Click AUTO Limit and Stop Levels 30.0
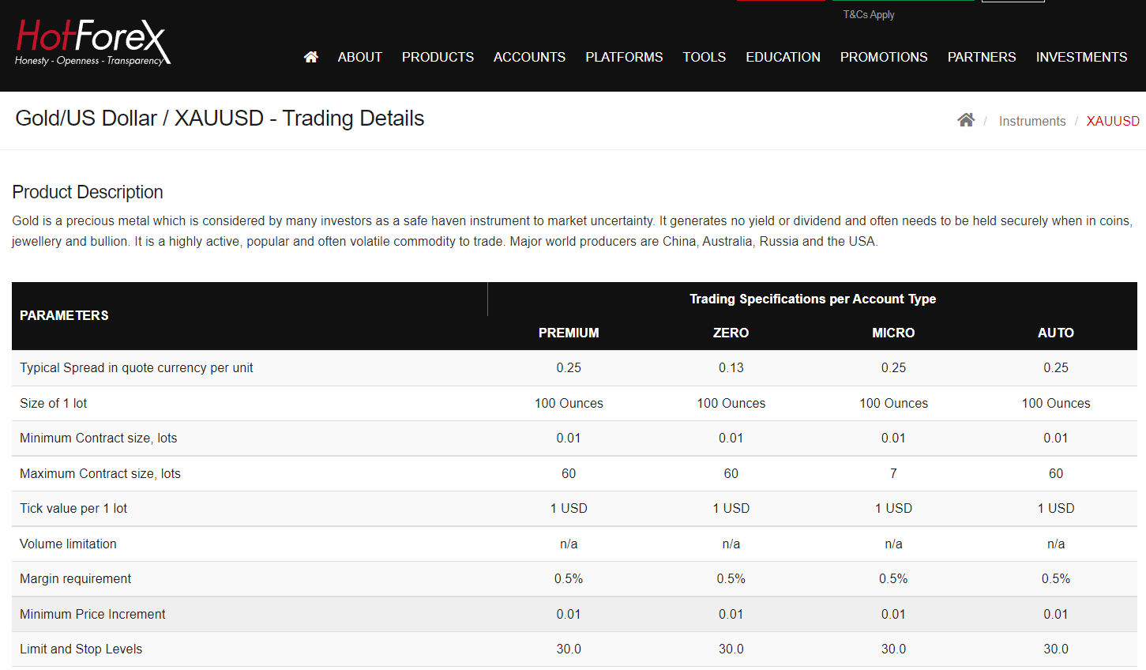Viewport: 1146px width, 670px height. pos(1056,649)
